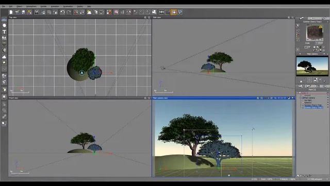Viewport: 330px width, 186px height.
Task: Open the Atmosphere menu
Action: click(31, 7)
